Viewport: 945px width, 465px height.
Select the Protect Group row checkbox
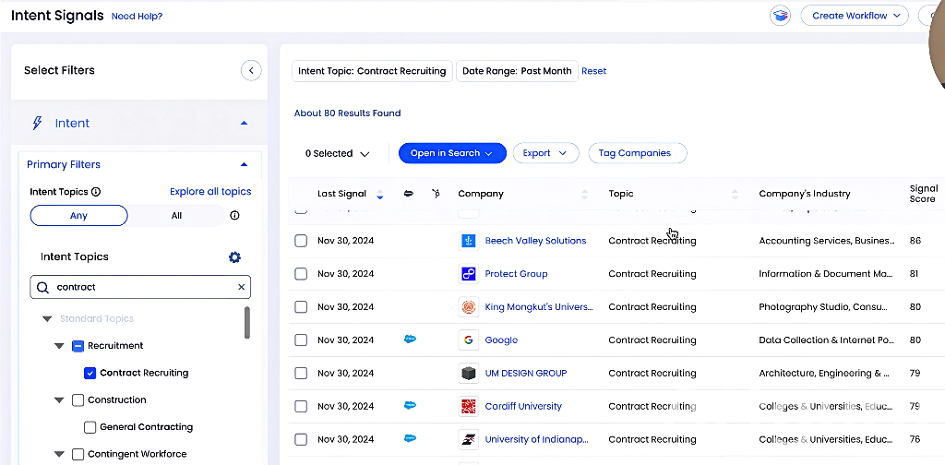[301, 274]
